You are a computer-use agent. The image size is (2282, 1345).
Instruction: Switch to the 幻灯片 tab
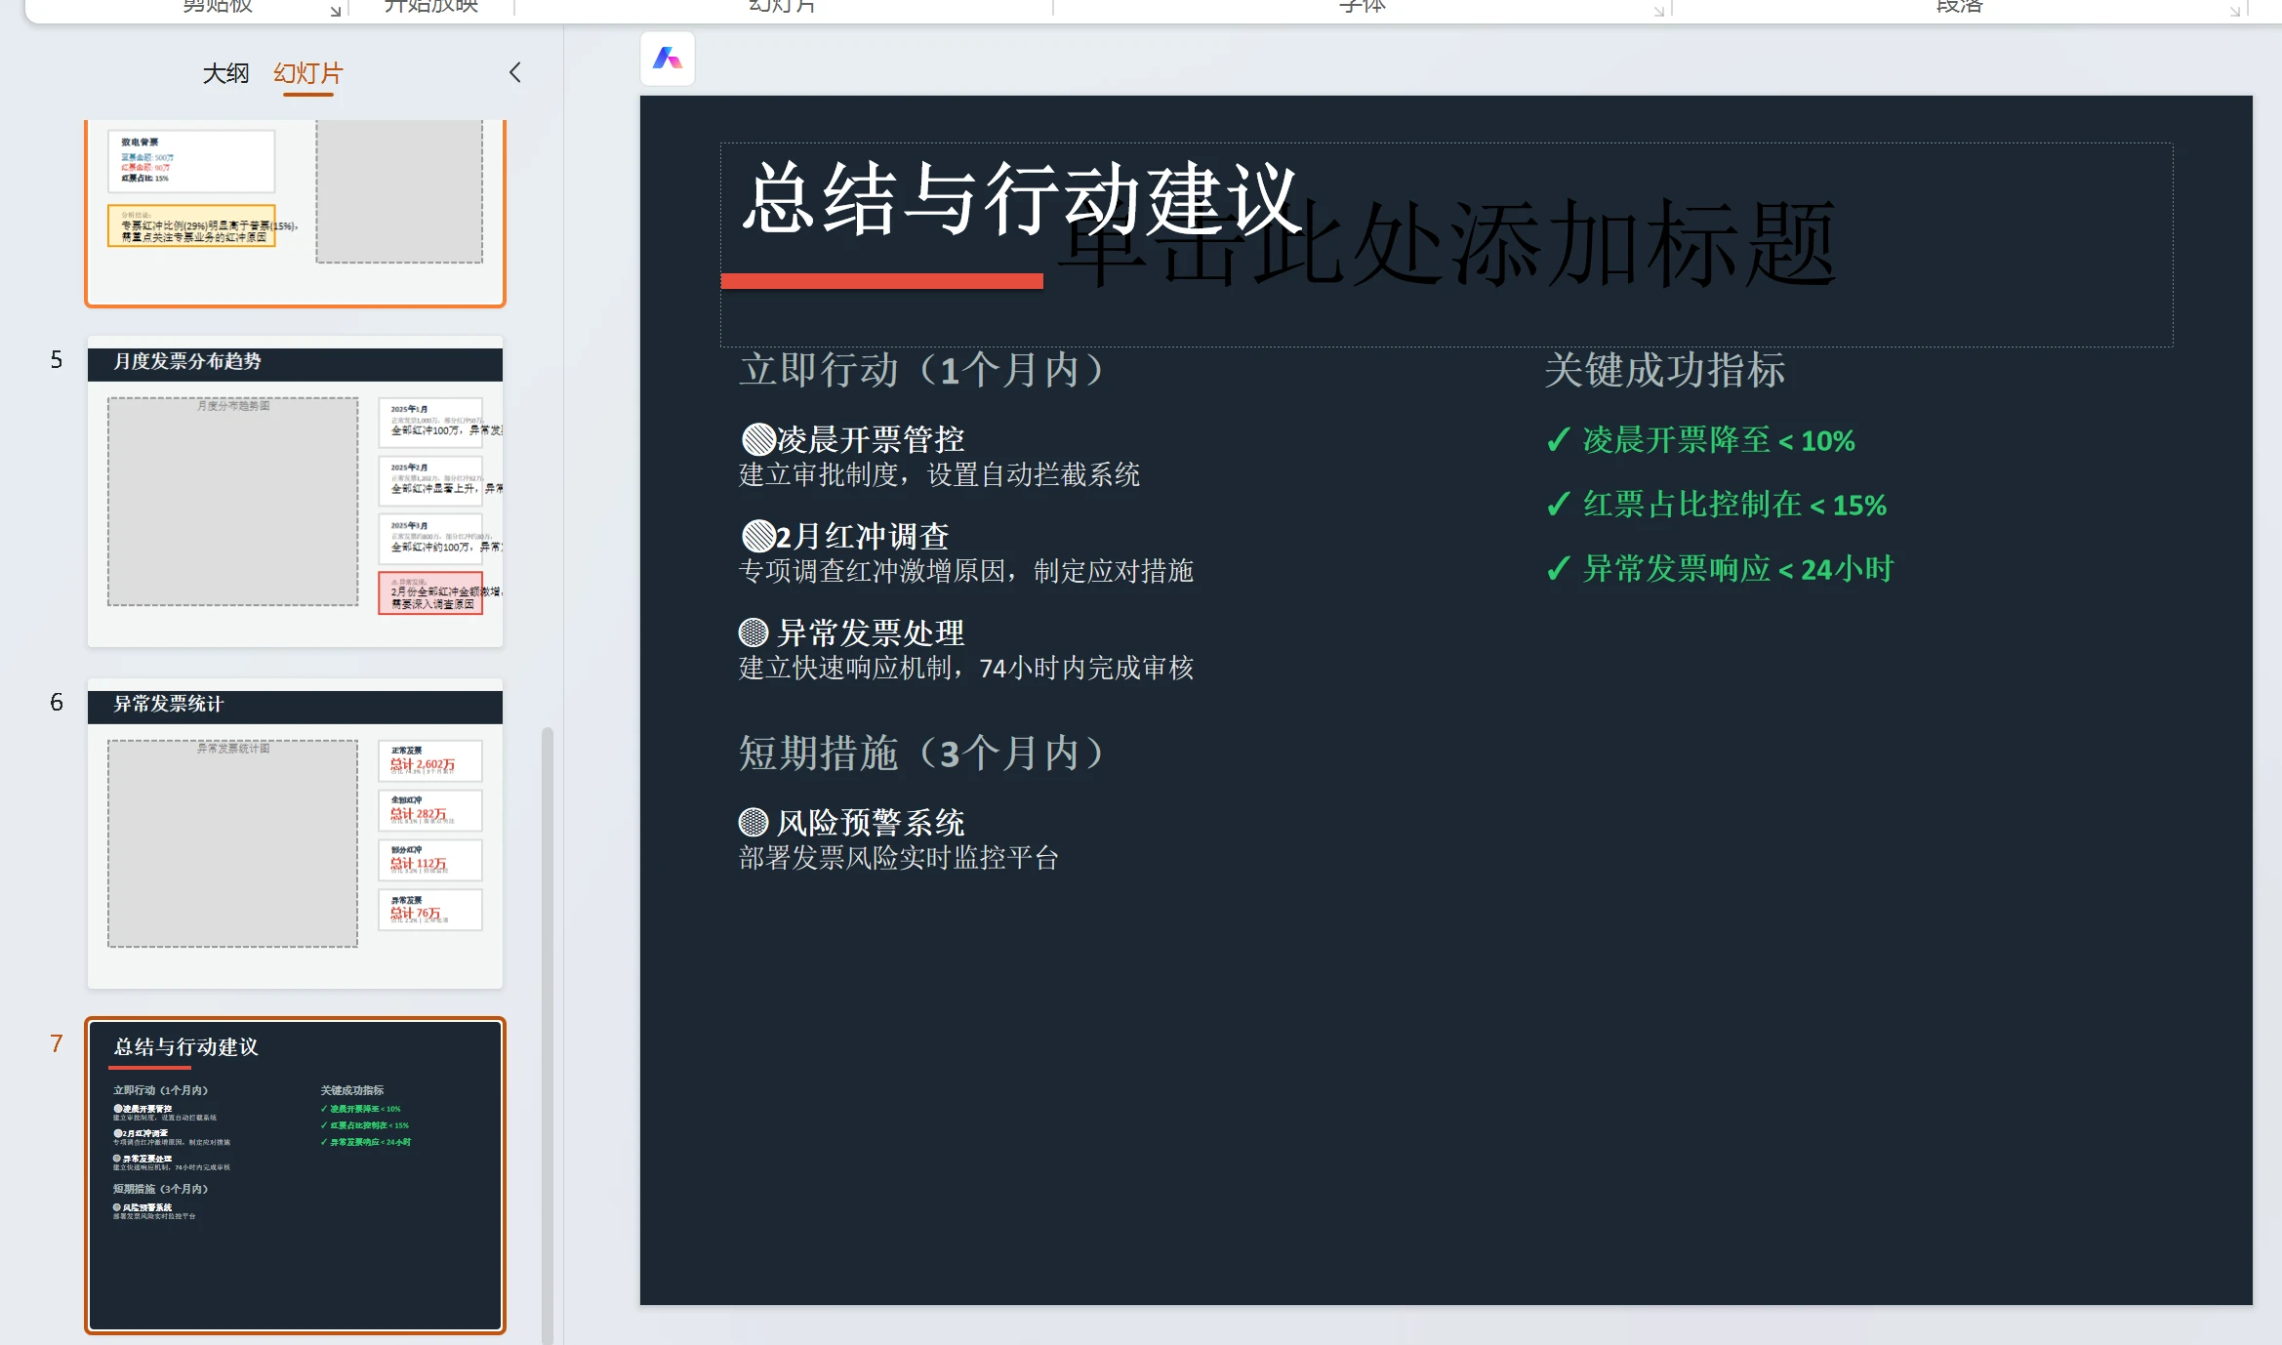pos(307,72)
